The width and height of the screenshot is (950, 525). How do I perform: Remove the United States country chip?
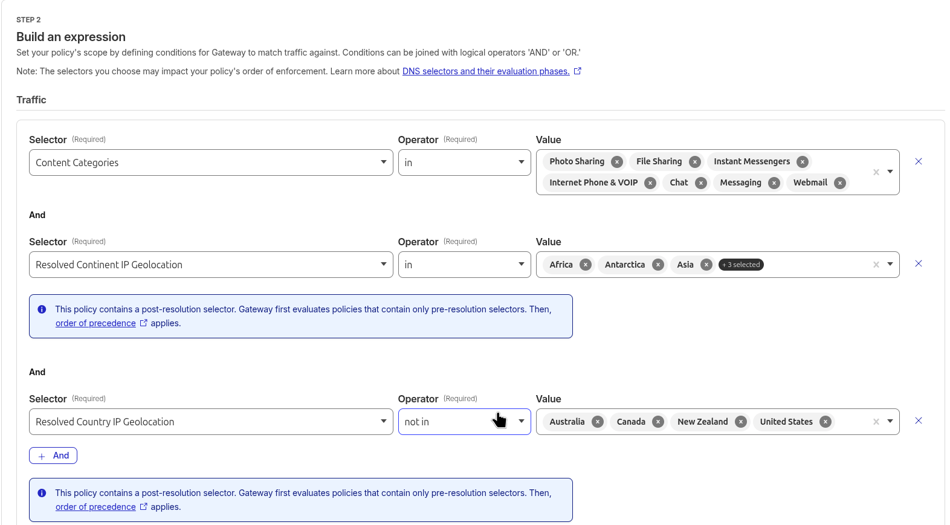click(x=826, y=422)
